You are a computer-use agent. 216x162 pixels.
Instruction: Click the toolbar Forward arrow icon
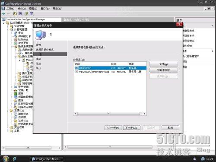9,14
